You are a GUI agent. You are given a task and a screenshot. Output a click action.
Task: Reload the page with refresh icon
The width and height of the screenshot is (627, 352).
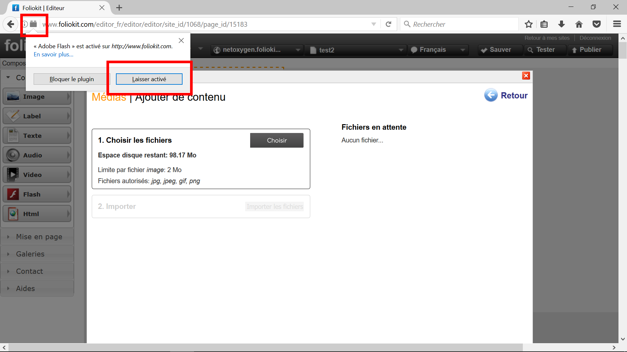point(388,24)
